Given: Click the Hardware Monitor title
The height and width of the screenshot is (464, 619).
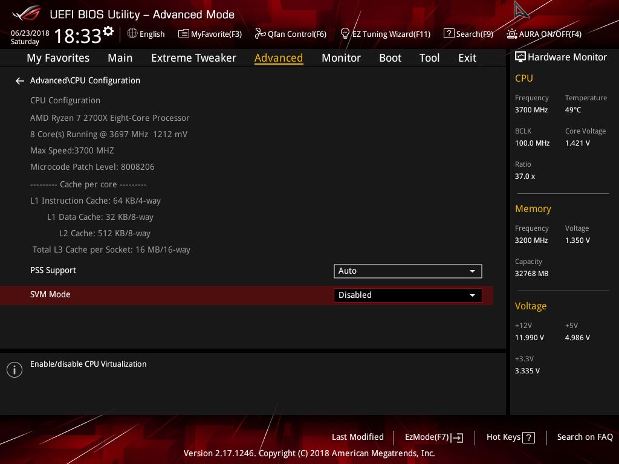Looking at the screenshot, I should pos(567,57).
